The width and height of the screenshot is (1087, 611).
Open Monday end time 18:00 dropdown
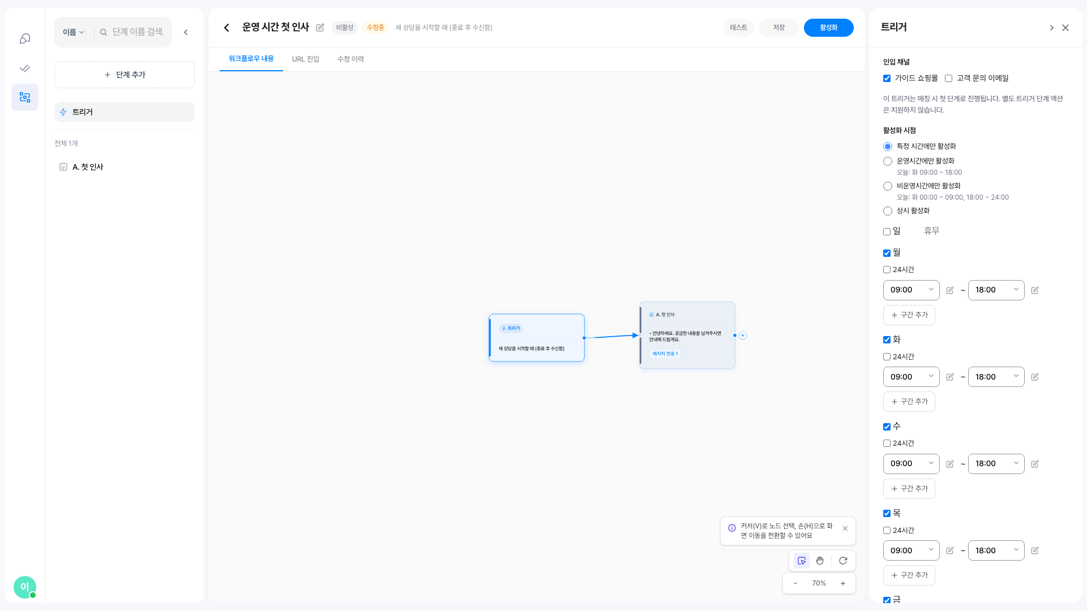coord(996,290)
